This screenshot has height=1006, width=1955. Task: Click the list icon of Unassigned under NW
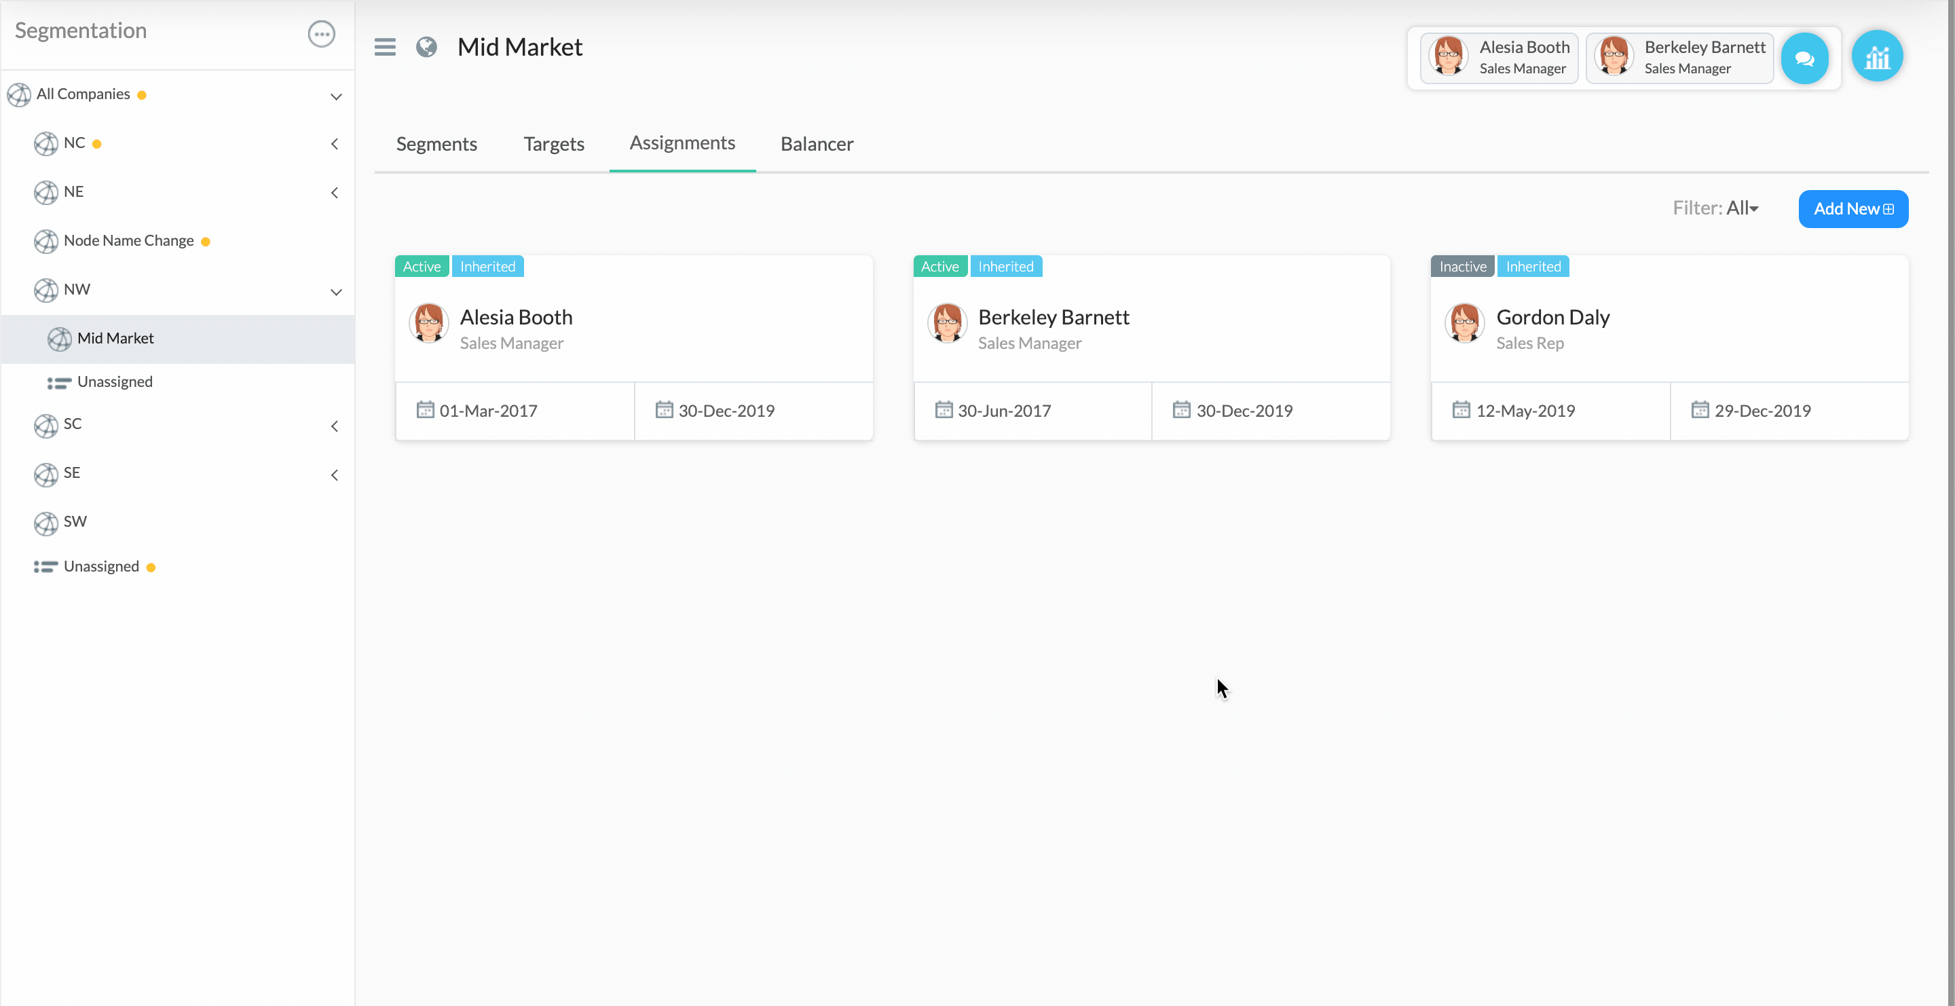(59, 383)
